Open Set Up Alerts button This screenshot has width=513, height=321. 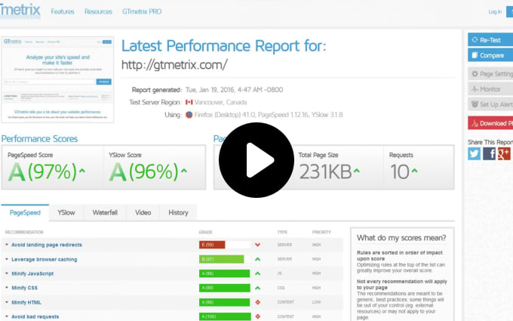point(490,104)
